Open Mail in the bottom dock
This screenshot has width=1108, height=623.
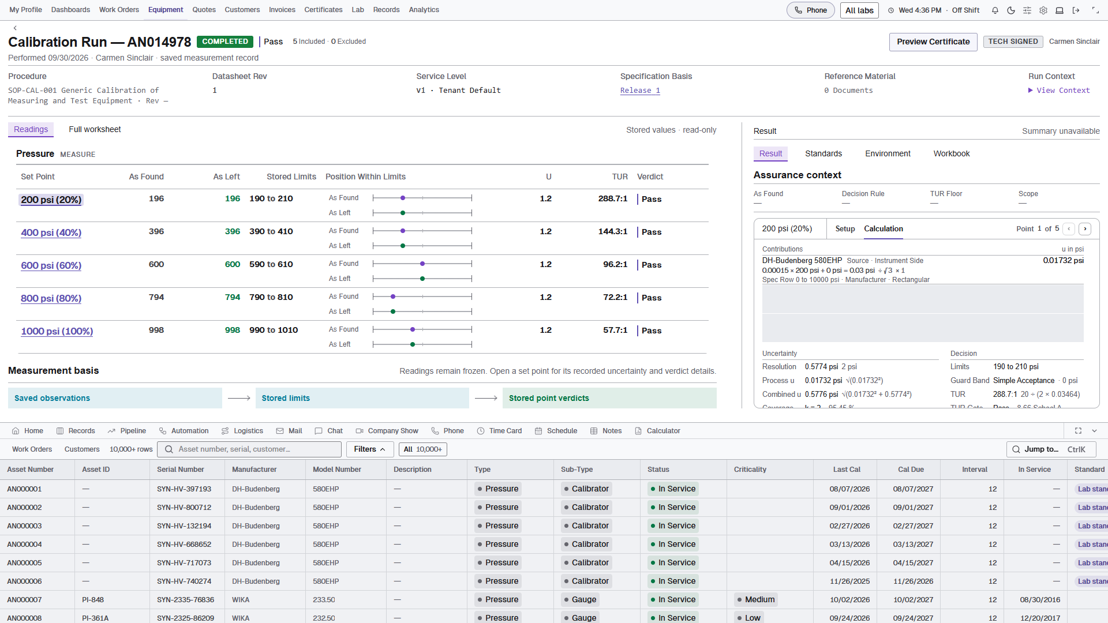point(289,431)
